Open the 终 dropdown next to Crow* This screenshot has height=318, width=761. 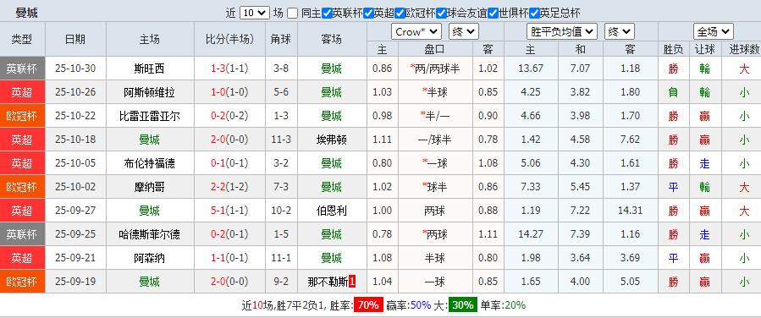464,32
